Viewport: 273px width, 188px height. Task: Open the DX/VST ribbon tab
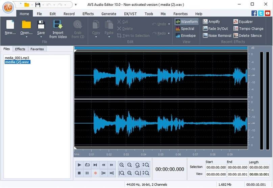click(130, 14)
